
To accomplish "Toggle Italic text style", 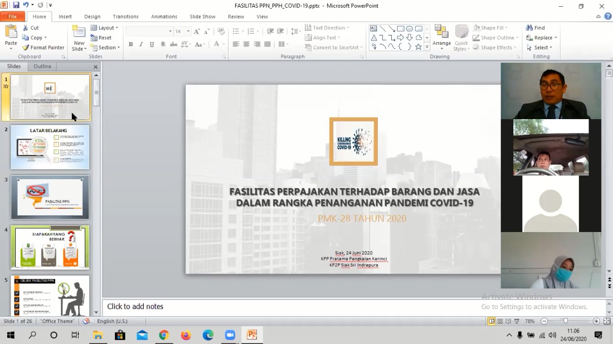I will [141, 44].
